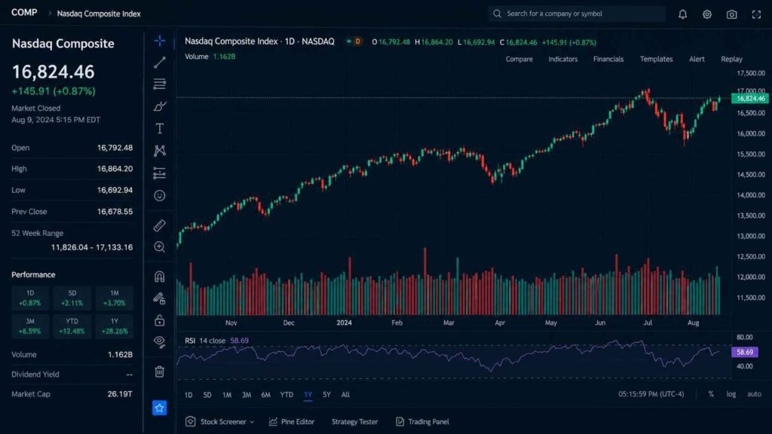The width and height of the screenshot is (772, 434).
Task: Click the search magnifier icon
Action: (x=498, y=14)
